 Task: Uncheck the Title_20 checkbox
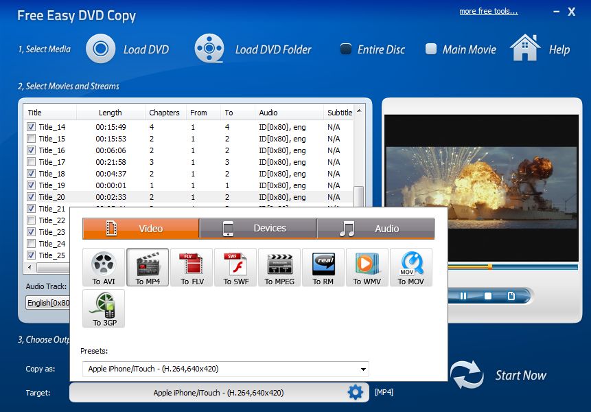click(32, 197)
